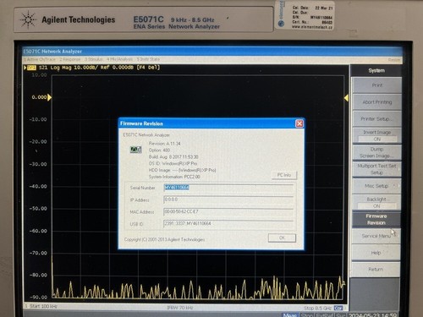Open Printer Setup softkey
This screenshot has height=317, width=423.
[376, 119]
